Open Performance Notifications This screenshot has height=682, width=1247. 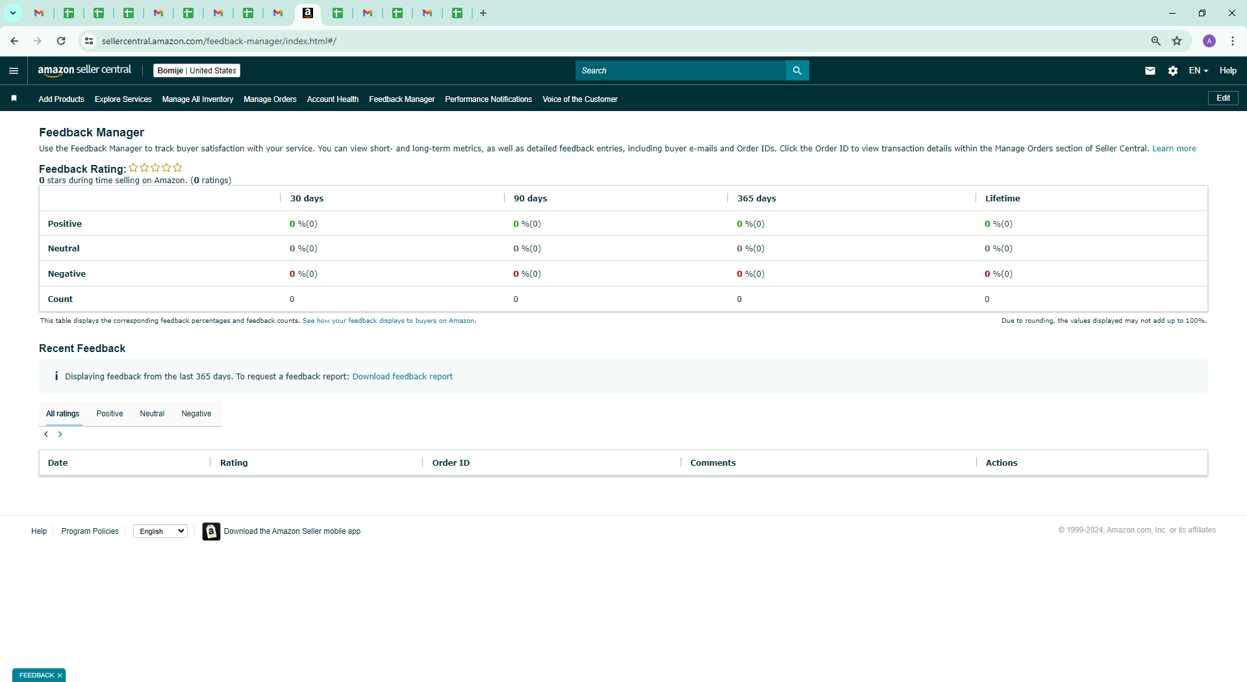click(x=488, y=99)
